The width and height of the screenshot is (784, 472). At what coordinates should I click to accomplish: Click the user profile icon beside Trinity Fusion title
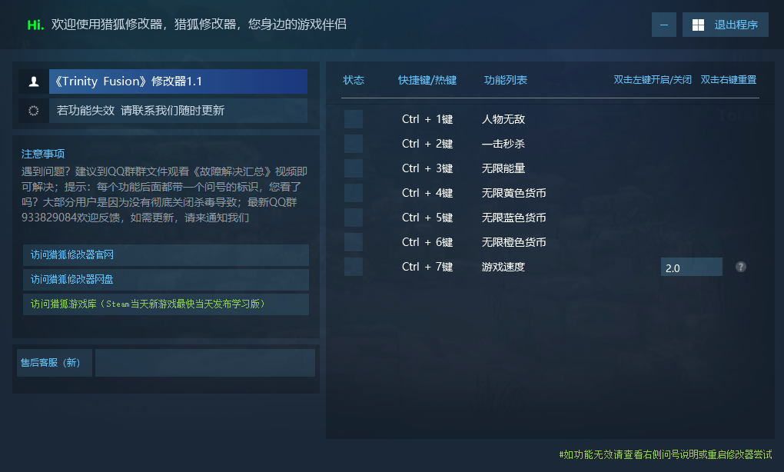[34, 81]
